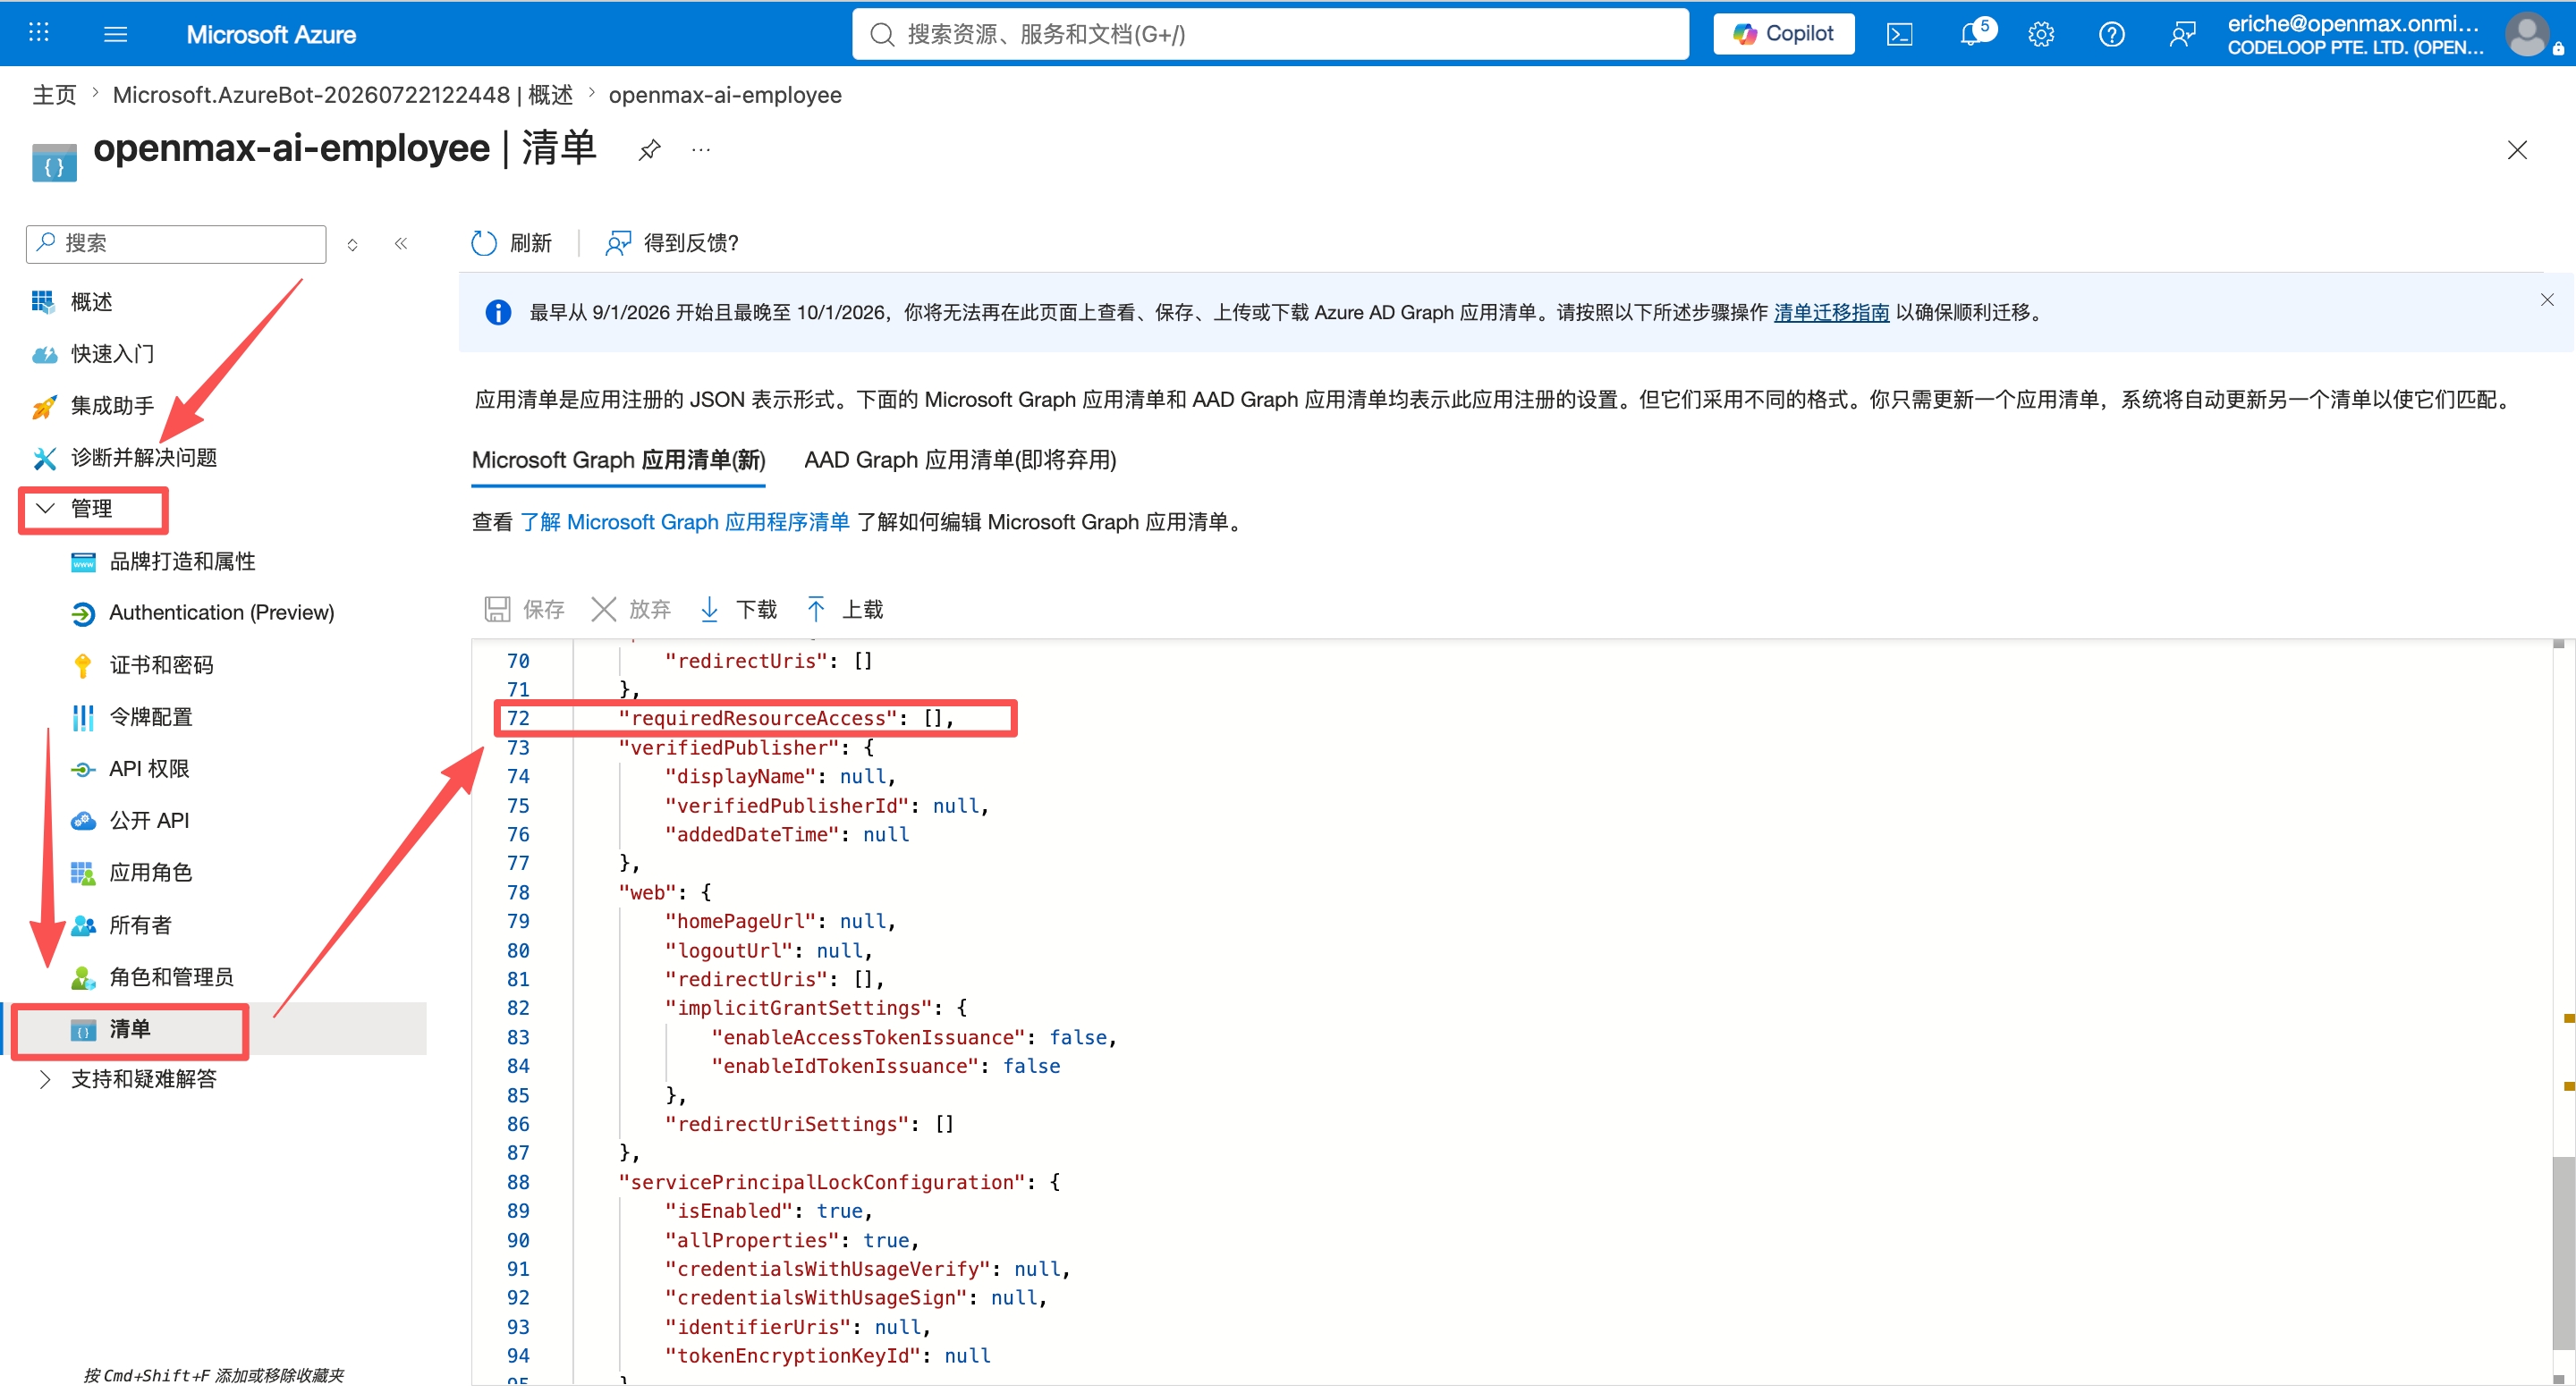Click the Microsoft.AzureBot breadcrumb link
The height and width of the screenshot is (1393, 2576).
pyautogui.click(x=342, y=94)
